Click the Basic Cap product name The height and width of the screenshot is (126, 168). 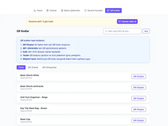pyautogui.click(x=25, y=119)
